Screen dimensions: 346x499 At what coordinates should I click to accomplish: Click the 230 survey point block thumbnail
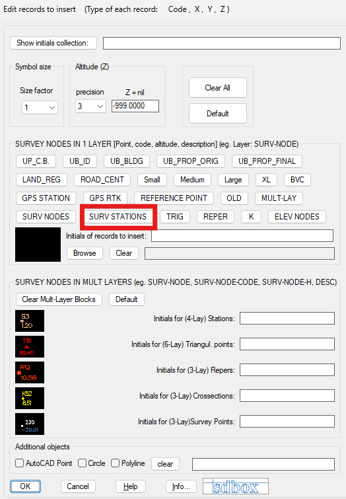coord(30,424)
